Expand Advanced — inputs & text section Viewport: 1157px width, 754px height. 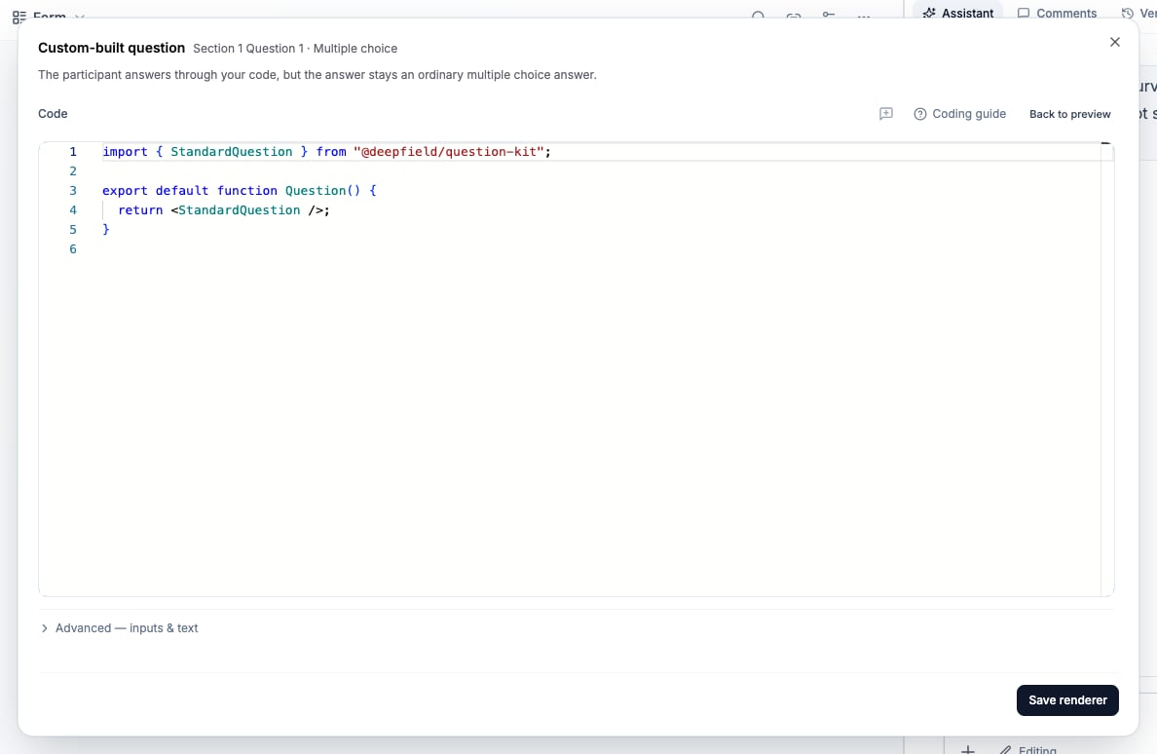(120, 627)
